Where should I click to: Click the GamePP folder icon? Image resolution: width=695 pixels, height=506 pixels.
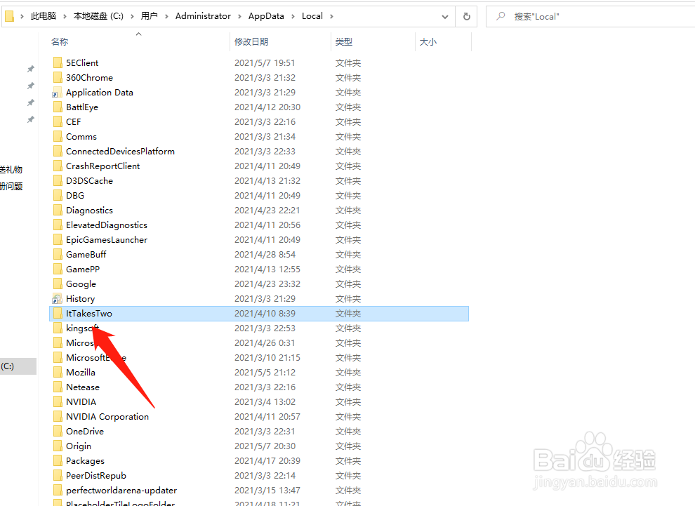click(x=57, y=269)
